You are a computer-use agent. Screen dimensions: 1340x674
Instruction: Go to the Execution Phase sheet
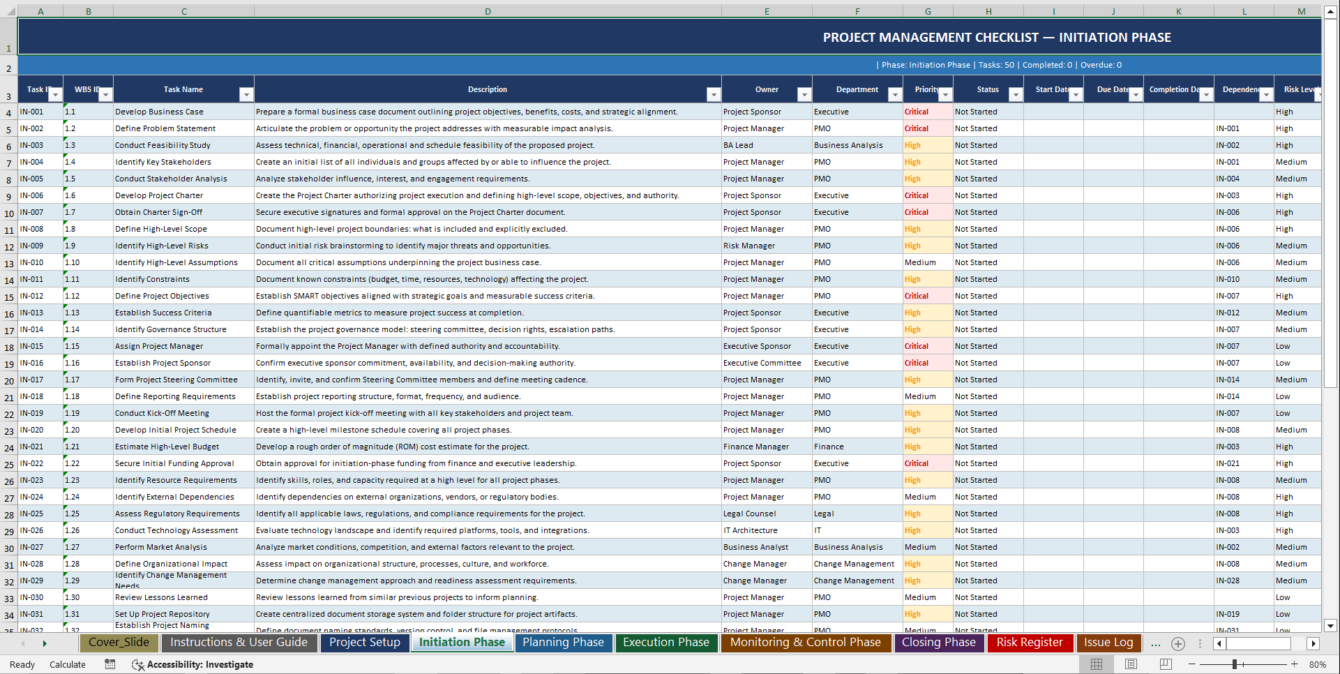pos(666,643)
